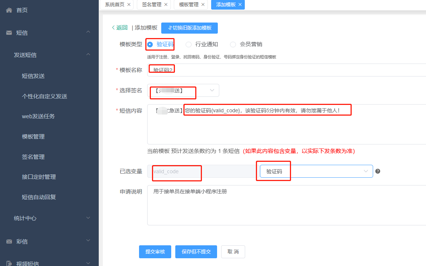Viewport: 426px width, 266px height.
Task: Select the 行业通知 template type radio
Action: tap(189, 44)
